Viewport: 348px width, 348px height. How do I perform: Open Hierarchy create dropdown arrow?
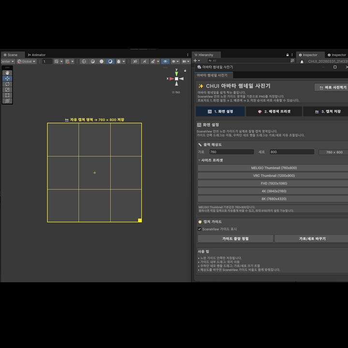point(199,60)
